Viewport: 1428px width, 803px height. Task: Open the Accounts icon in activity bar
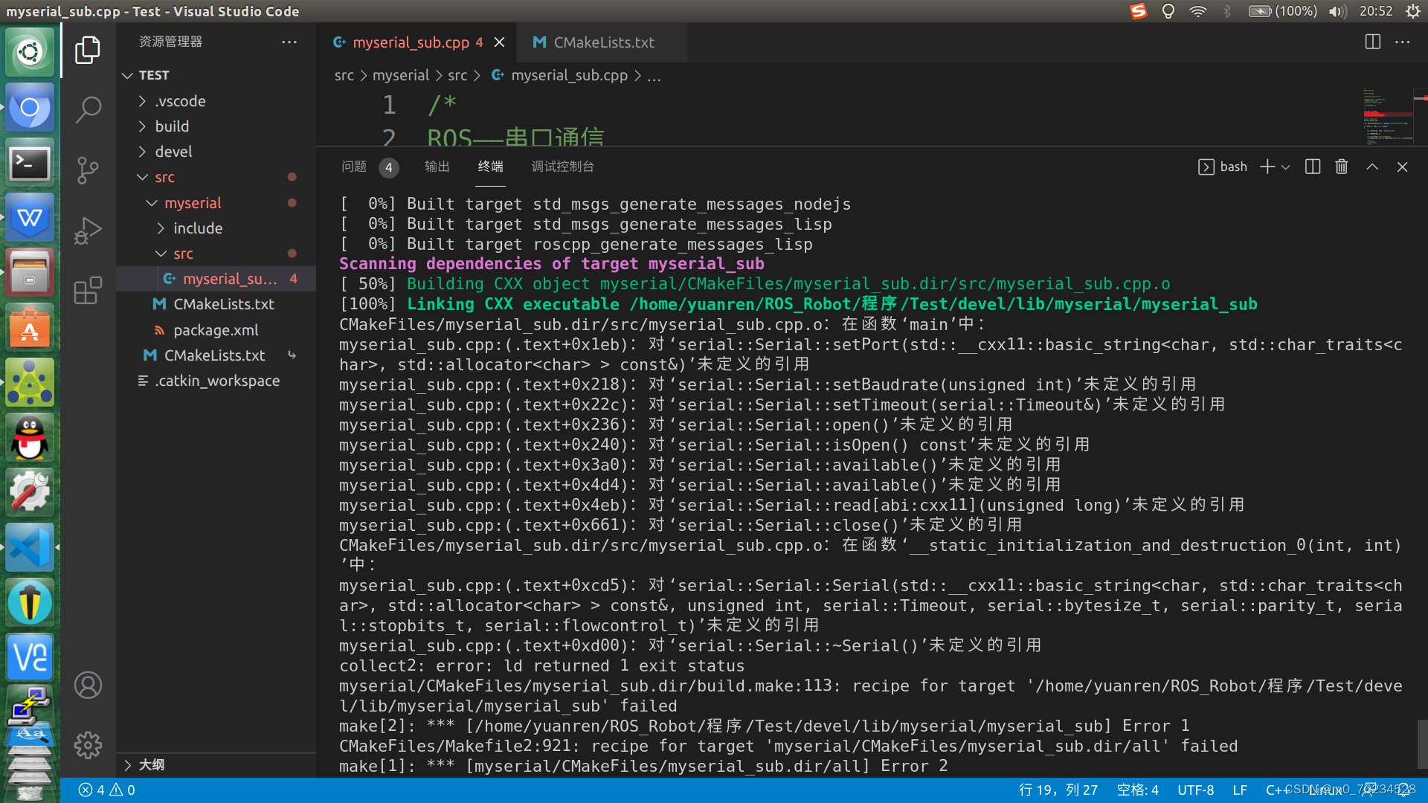(x=88, y=685)
